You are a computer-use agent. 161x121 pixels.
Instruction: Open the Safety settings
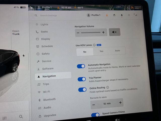(x=46, y=54)
